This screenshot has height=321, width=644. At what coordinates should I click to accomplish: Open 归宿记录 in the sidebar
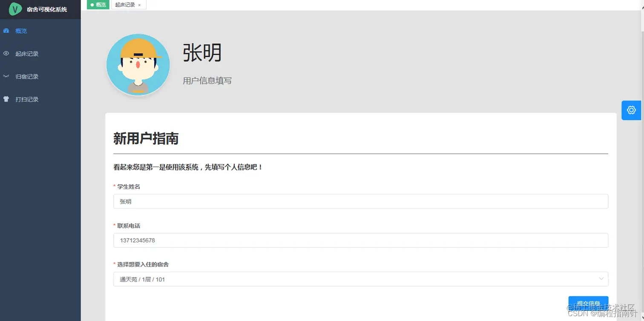click(x=40, y=77)
